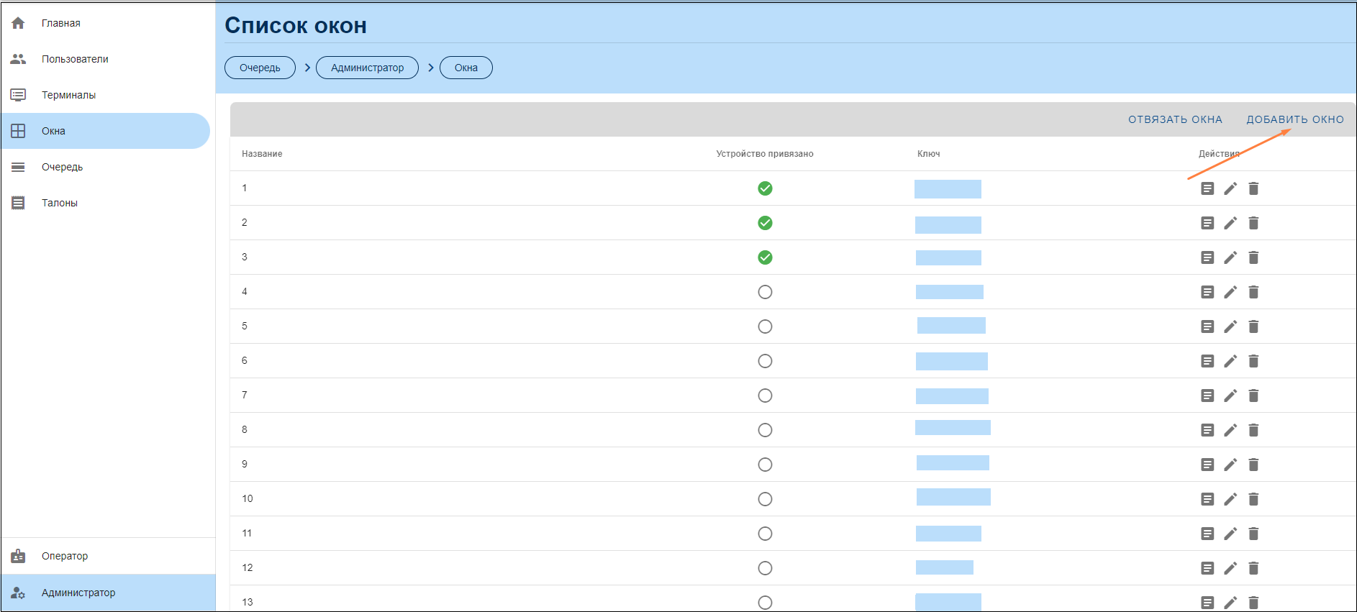Open Терминалы in the sidebar
The width and height of the screenshot is (1357, 612).
68,95
